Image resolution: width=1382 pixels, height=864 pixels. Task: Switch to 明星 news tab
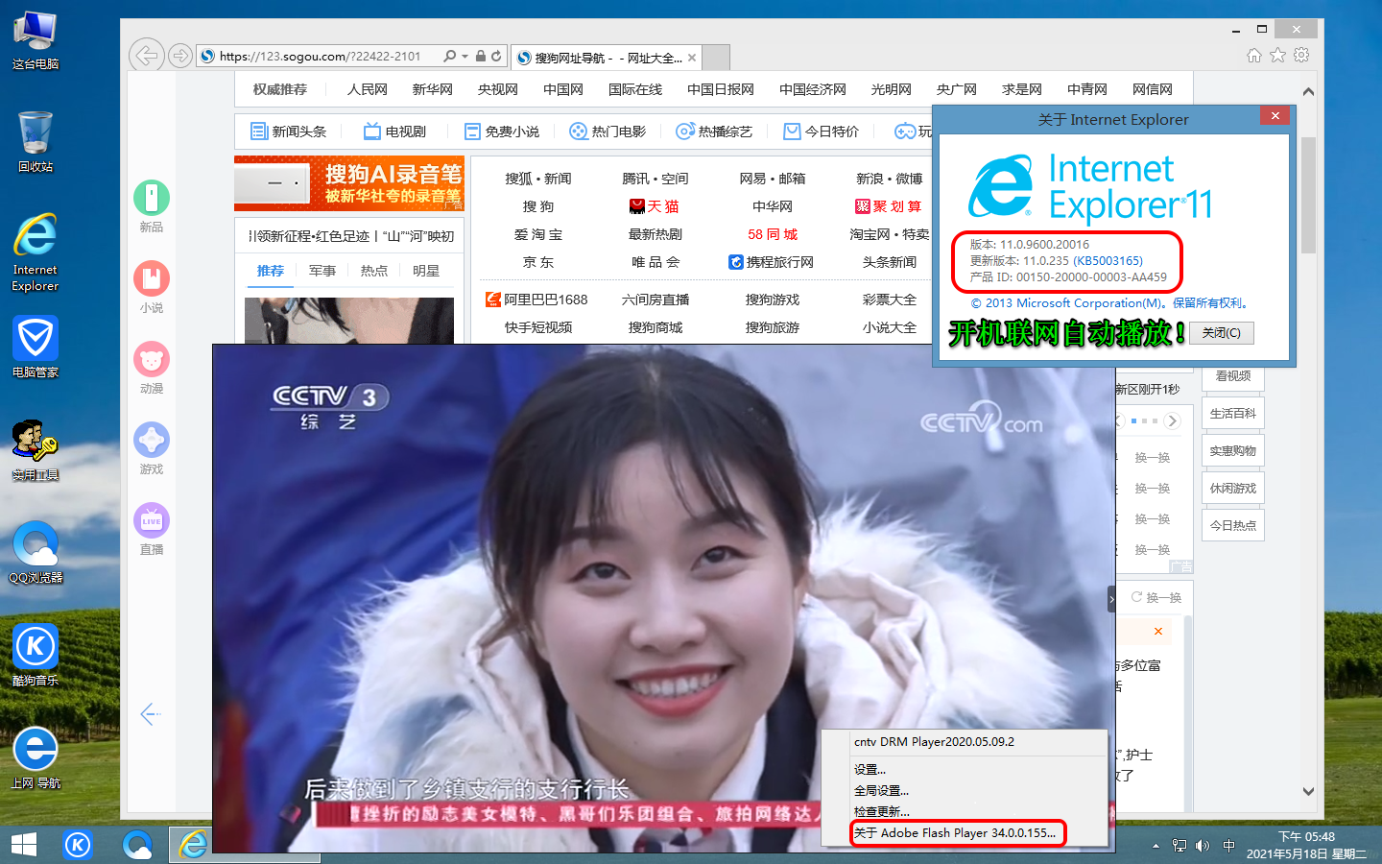point(426,271)
